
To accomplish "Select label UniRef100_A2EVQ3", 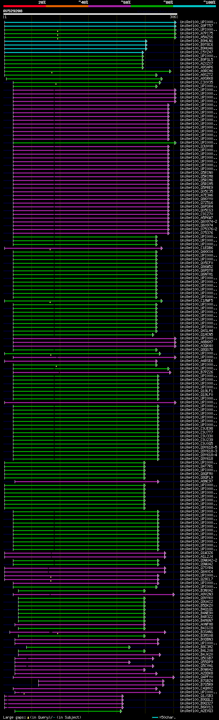I will [196, 711].
